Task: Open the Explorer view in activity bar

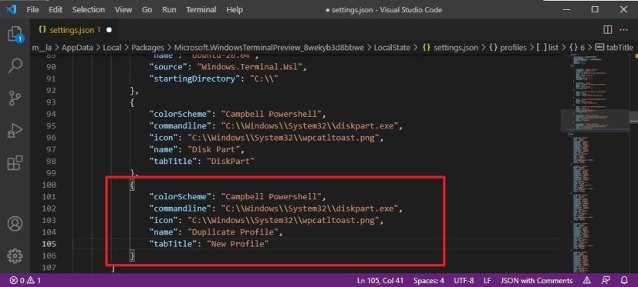Action: click(x=15, y=35)
